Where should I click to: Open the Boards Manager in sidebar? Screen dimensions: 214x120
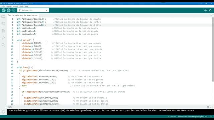pyautogui.click(x=3, y=24)
